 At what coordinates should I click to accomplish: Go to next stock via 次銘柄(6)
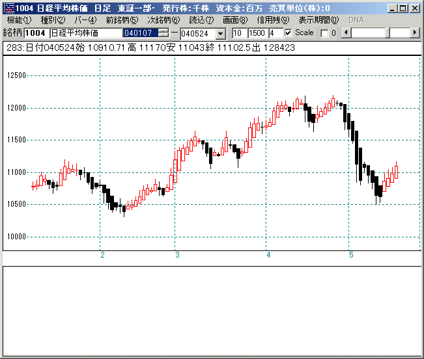pos(163,20)
